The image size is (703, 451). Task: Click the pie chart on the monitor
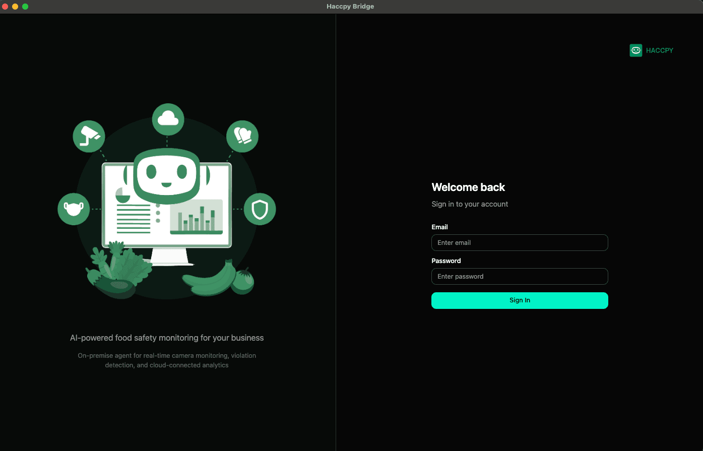click(122, 195)
